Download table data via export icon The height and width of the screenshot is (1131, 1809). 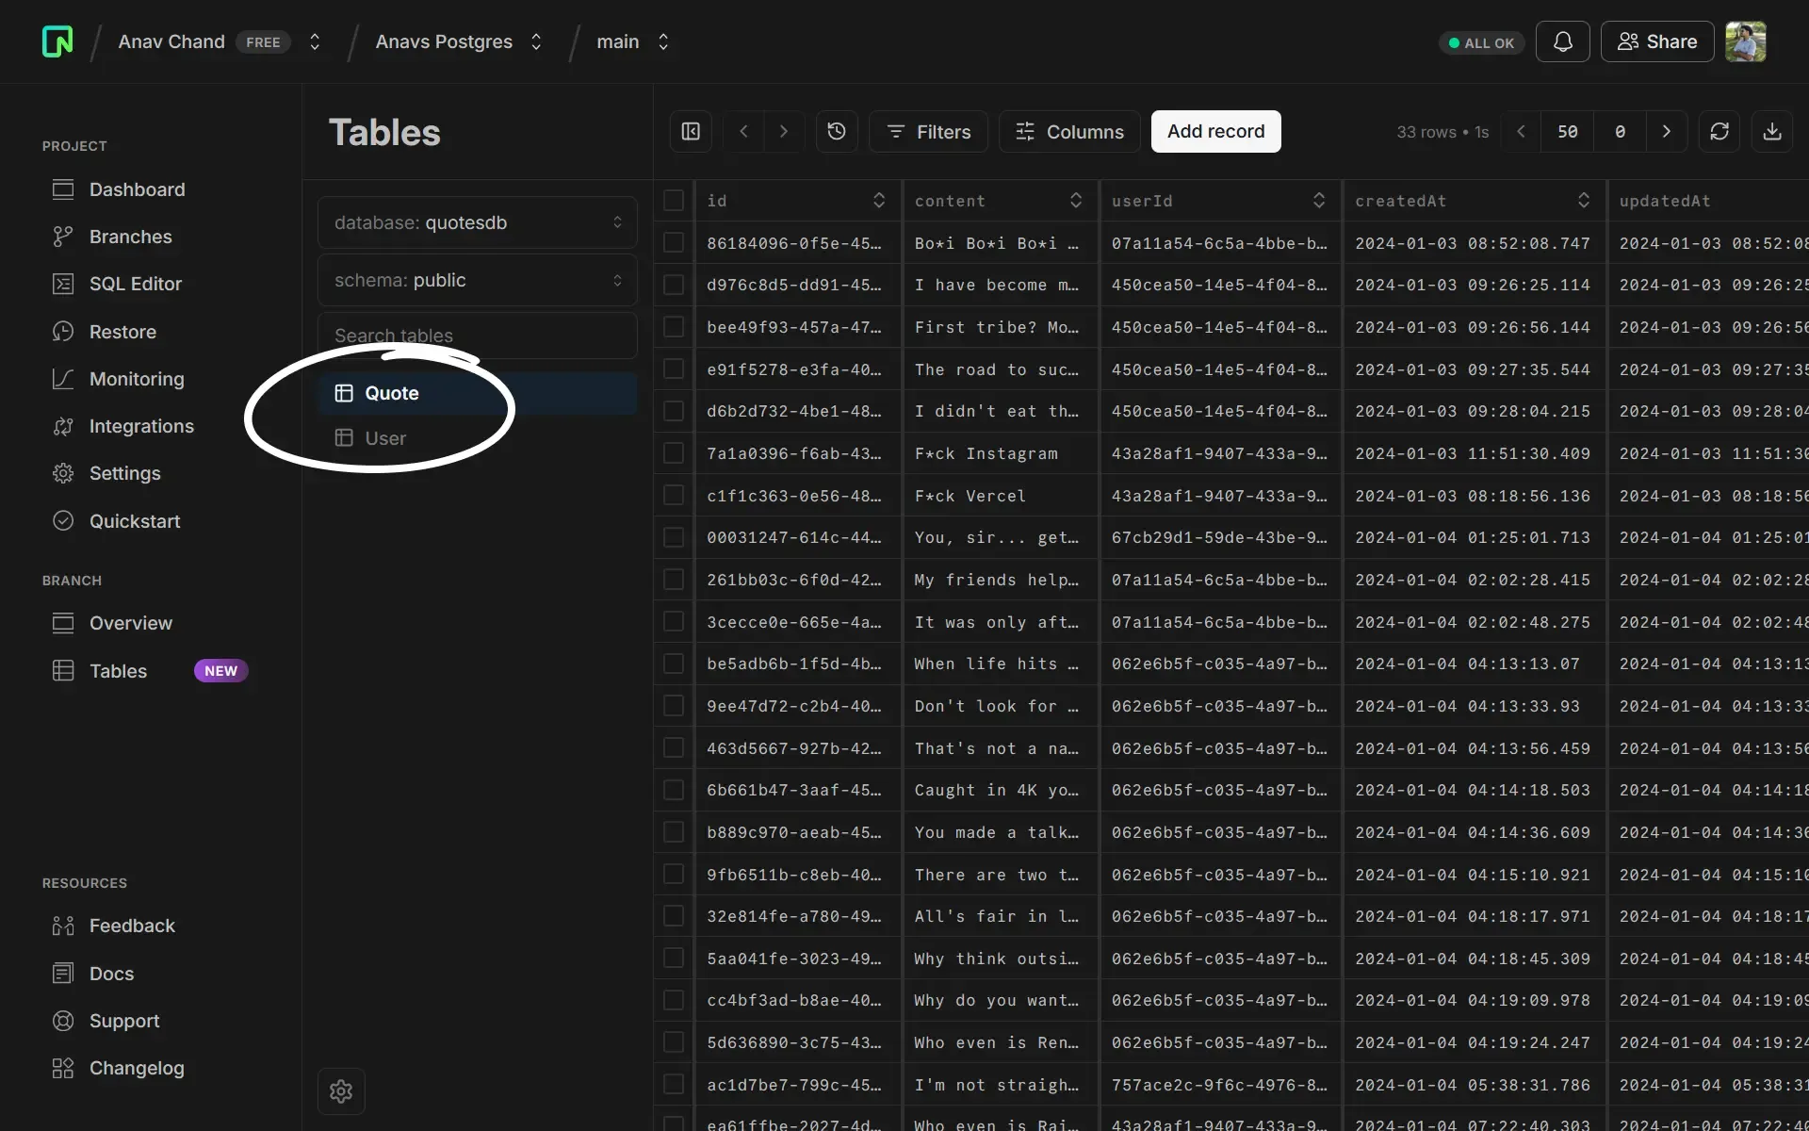click(1771, 132)
